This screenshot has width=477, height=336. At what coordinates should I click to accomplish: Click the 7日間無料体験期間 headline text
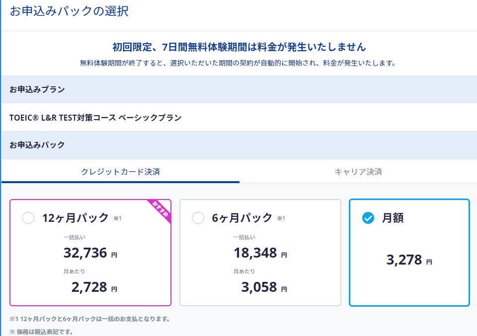(x=239, y=47)
